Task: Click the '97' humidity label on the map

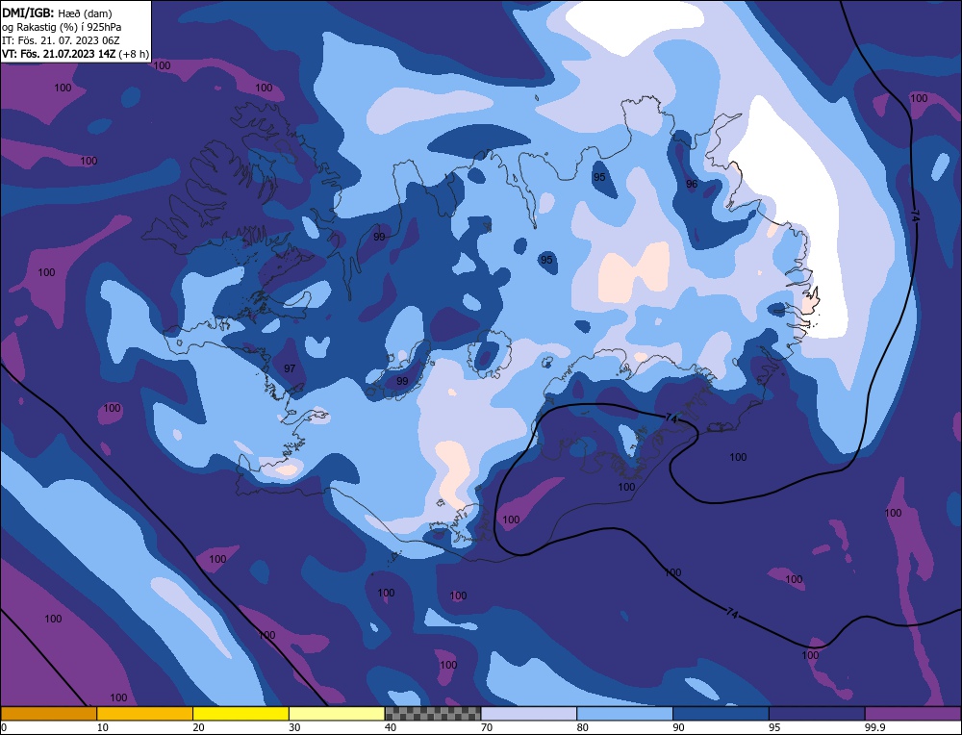Action: [x=290, y=368]
